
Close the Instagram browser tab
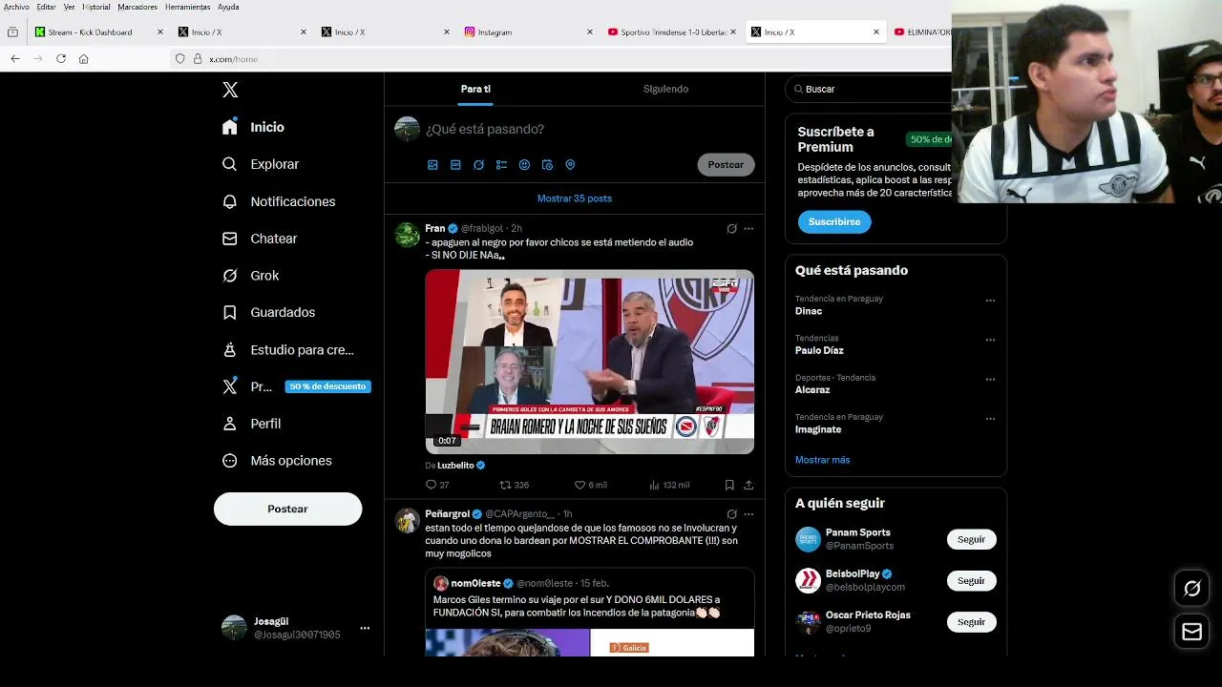590,31
